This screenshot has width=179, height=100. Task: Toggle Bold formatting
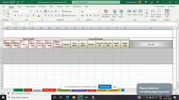(x=15, y=16)
